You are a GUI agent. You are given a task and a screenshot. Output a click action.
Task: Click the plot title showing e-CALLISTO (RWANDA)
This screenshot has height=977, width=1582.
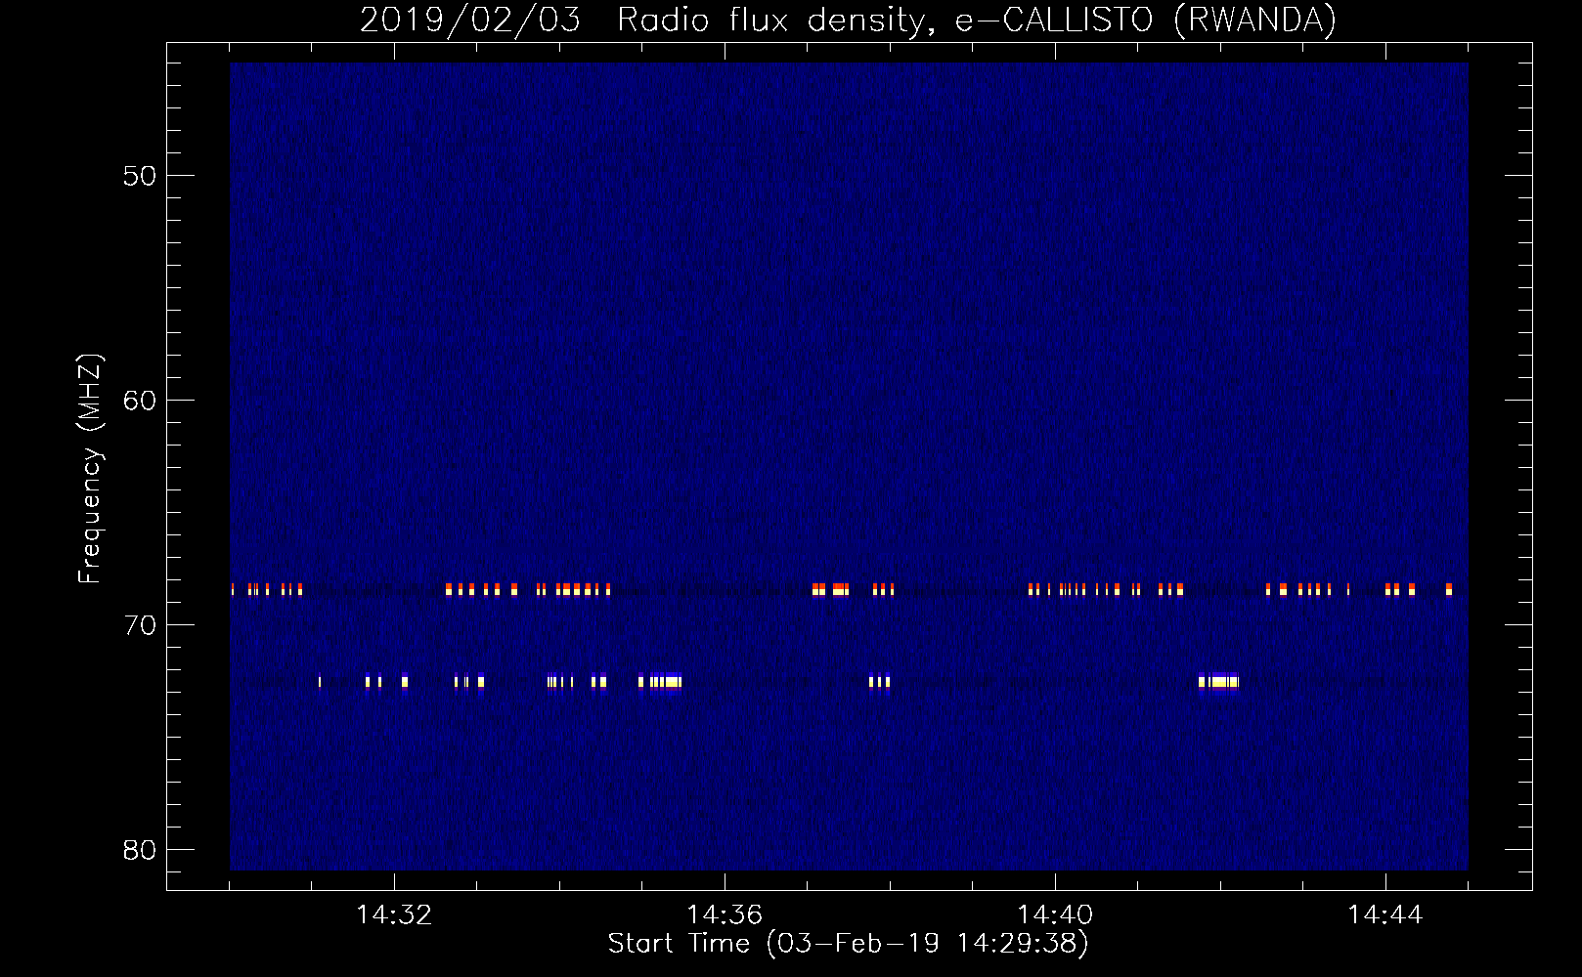point(848,20)
